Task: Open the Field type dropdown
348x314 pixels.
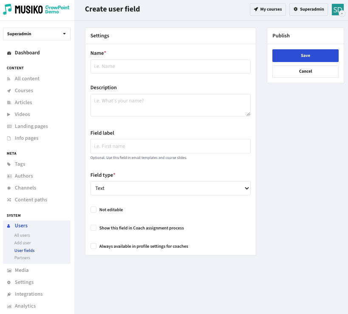Action: coord(170,188)
